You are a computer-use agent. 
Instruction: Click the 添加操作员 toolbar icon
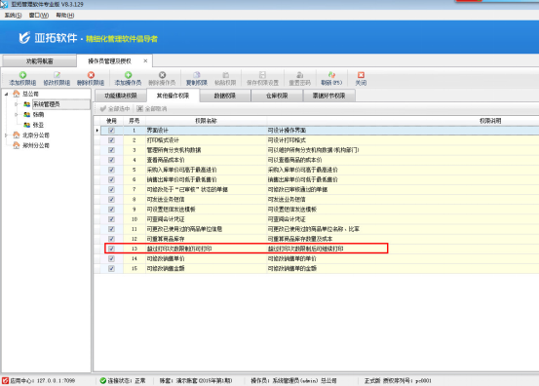[128, 75]
